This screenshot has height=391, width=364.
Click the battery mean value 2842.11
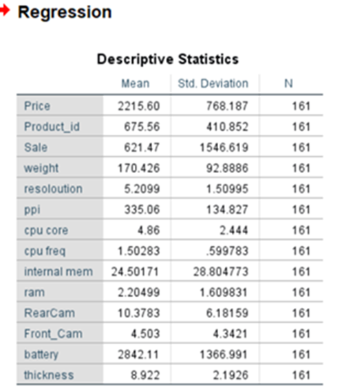point(138,355)
